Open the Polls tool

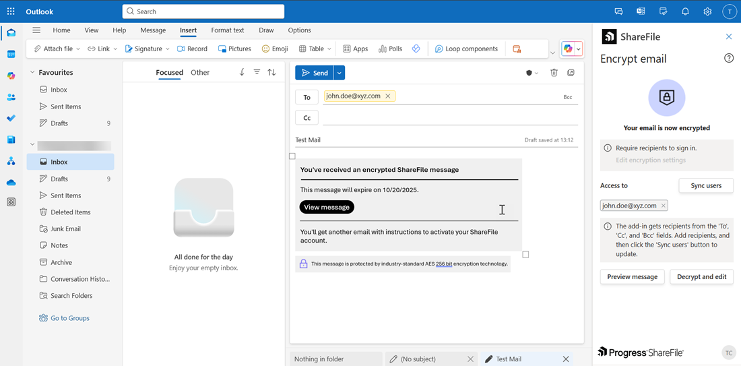pos(390,49)
